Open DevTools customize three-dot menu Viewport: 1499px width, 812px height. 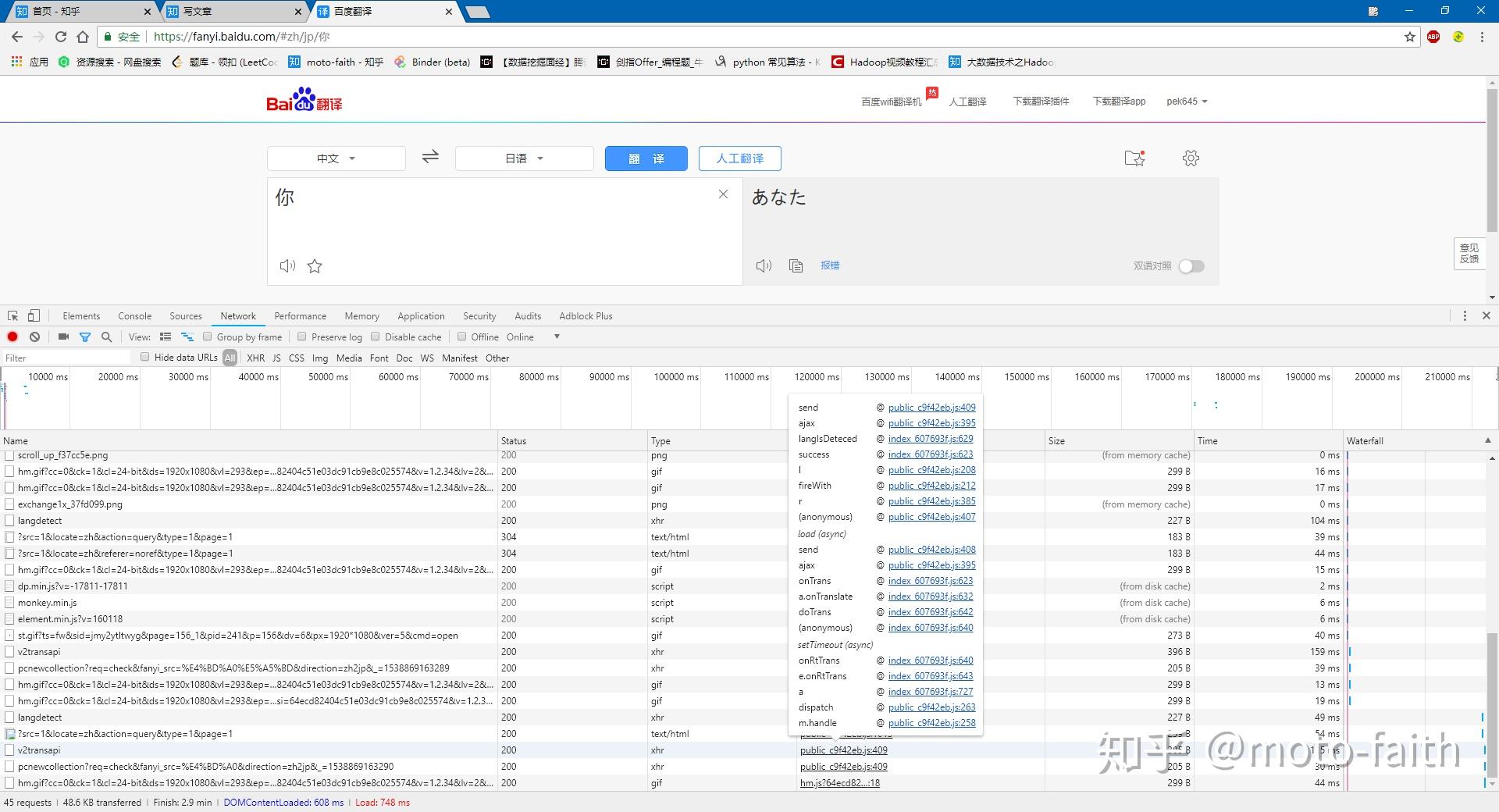(x=1465, y=315)
